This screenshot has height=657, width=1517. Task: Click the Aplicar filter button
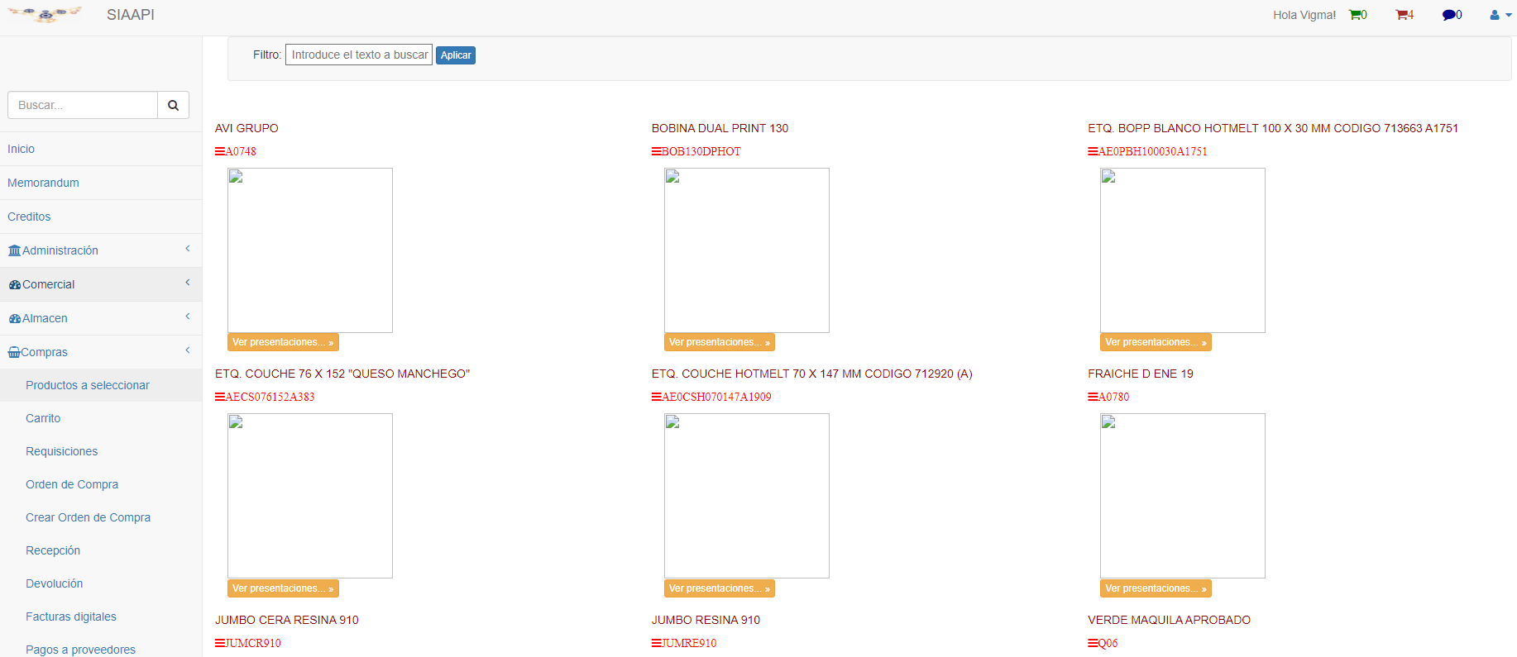click(x=456, y=55)
